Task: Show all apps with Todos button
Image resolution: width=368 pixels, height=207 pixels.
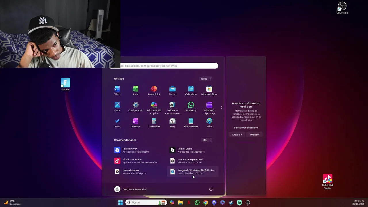Action: tap(206, 79)
